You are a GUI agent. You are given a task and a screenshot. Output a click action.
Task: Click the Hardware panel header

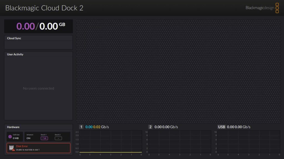click(x=13, y=127)
